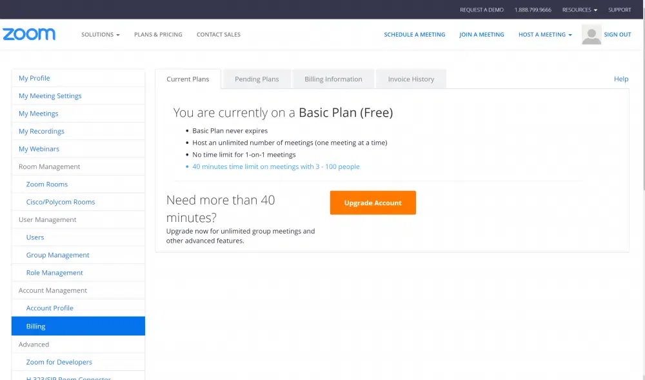Switch to the Pending Plans tab

click(x=257, y=79)
